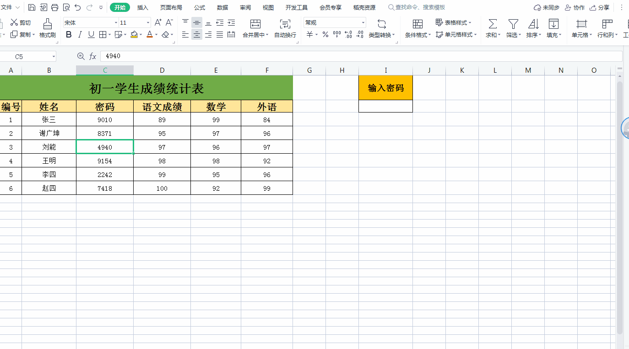Decrease font size with A- icon
The image size is (629, 349).
(169, 22)
